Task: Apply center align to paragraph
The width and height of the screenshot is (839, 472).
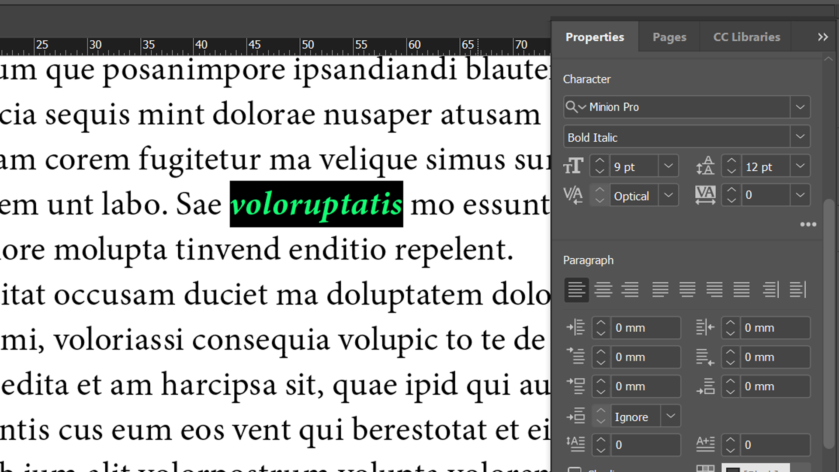Action: [x=603, y=290]
